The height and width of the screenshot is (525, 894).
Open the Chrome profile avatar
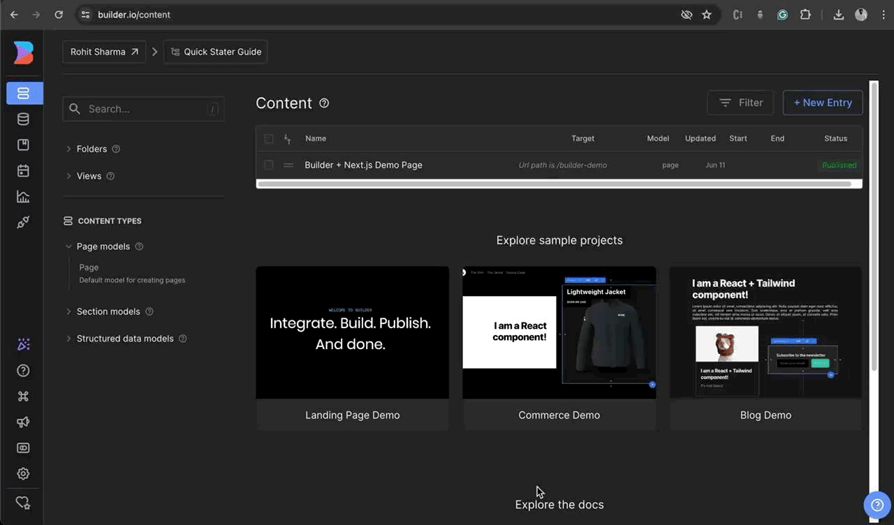coord(861,15)
